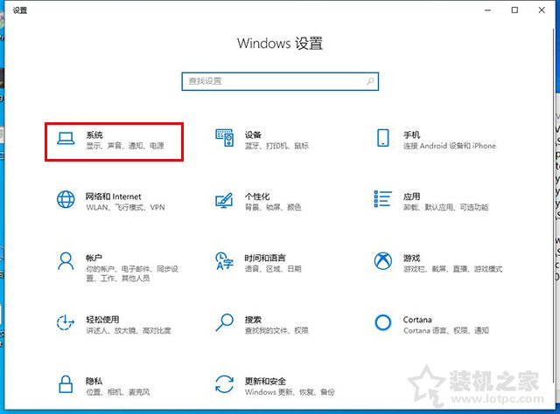
Task: Click description Windows 更新、恢复、备份
Action: pos(290,392)
